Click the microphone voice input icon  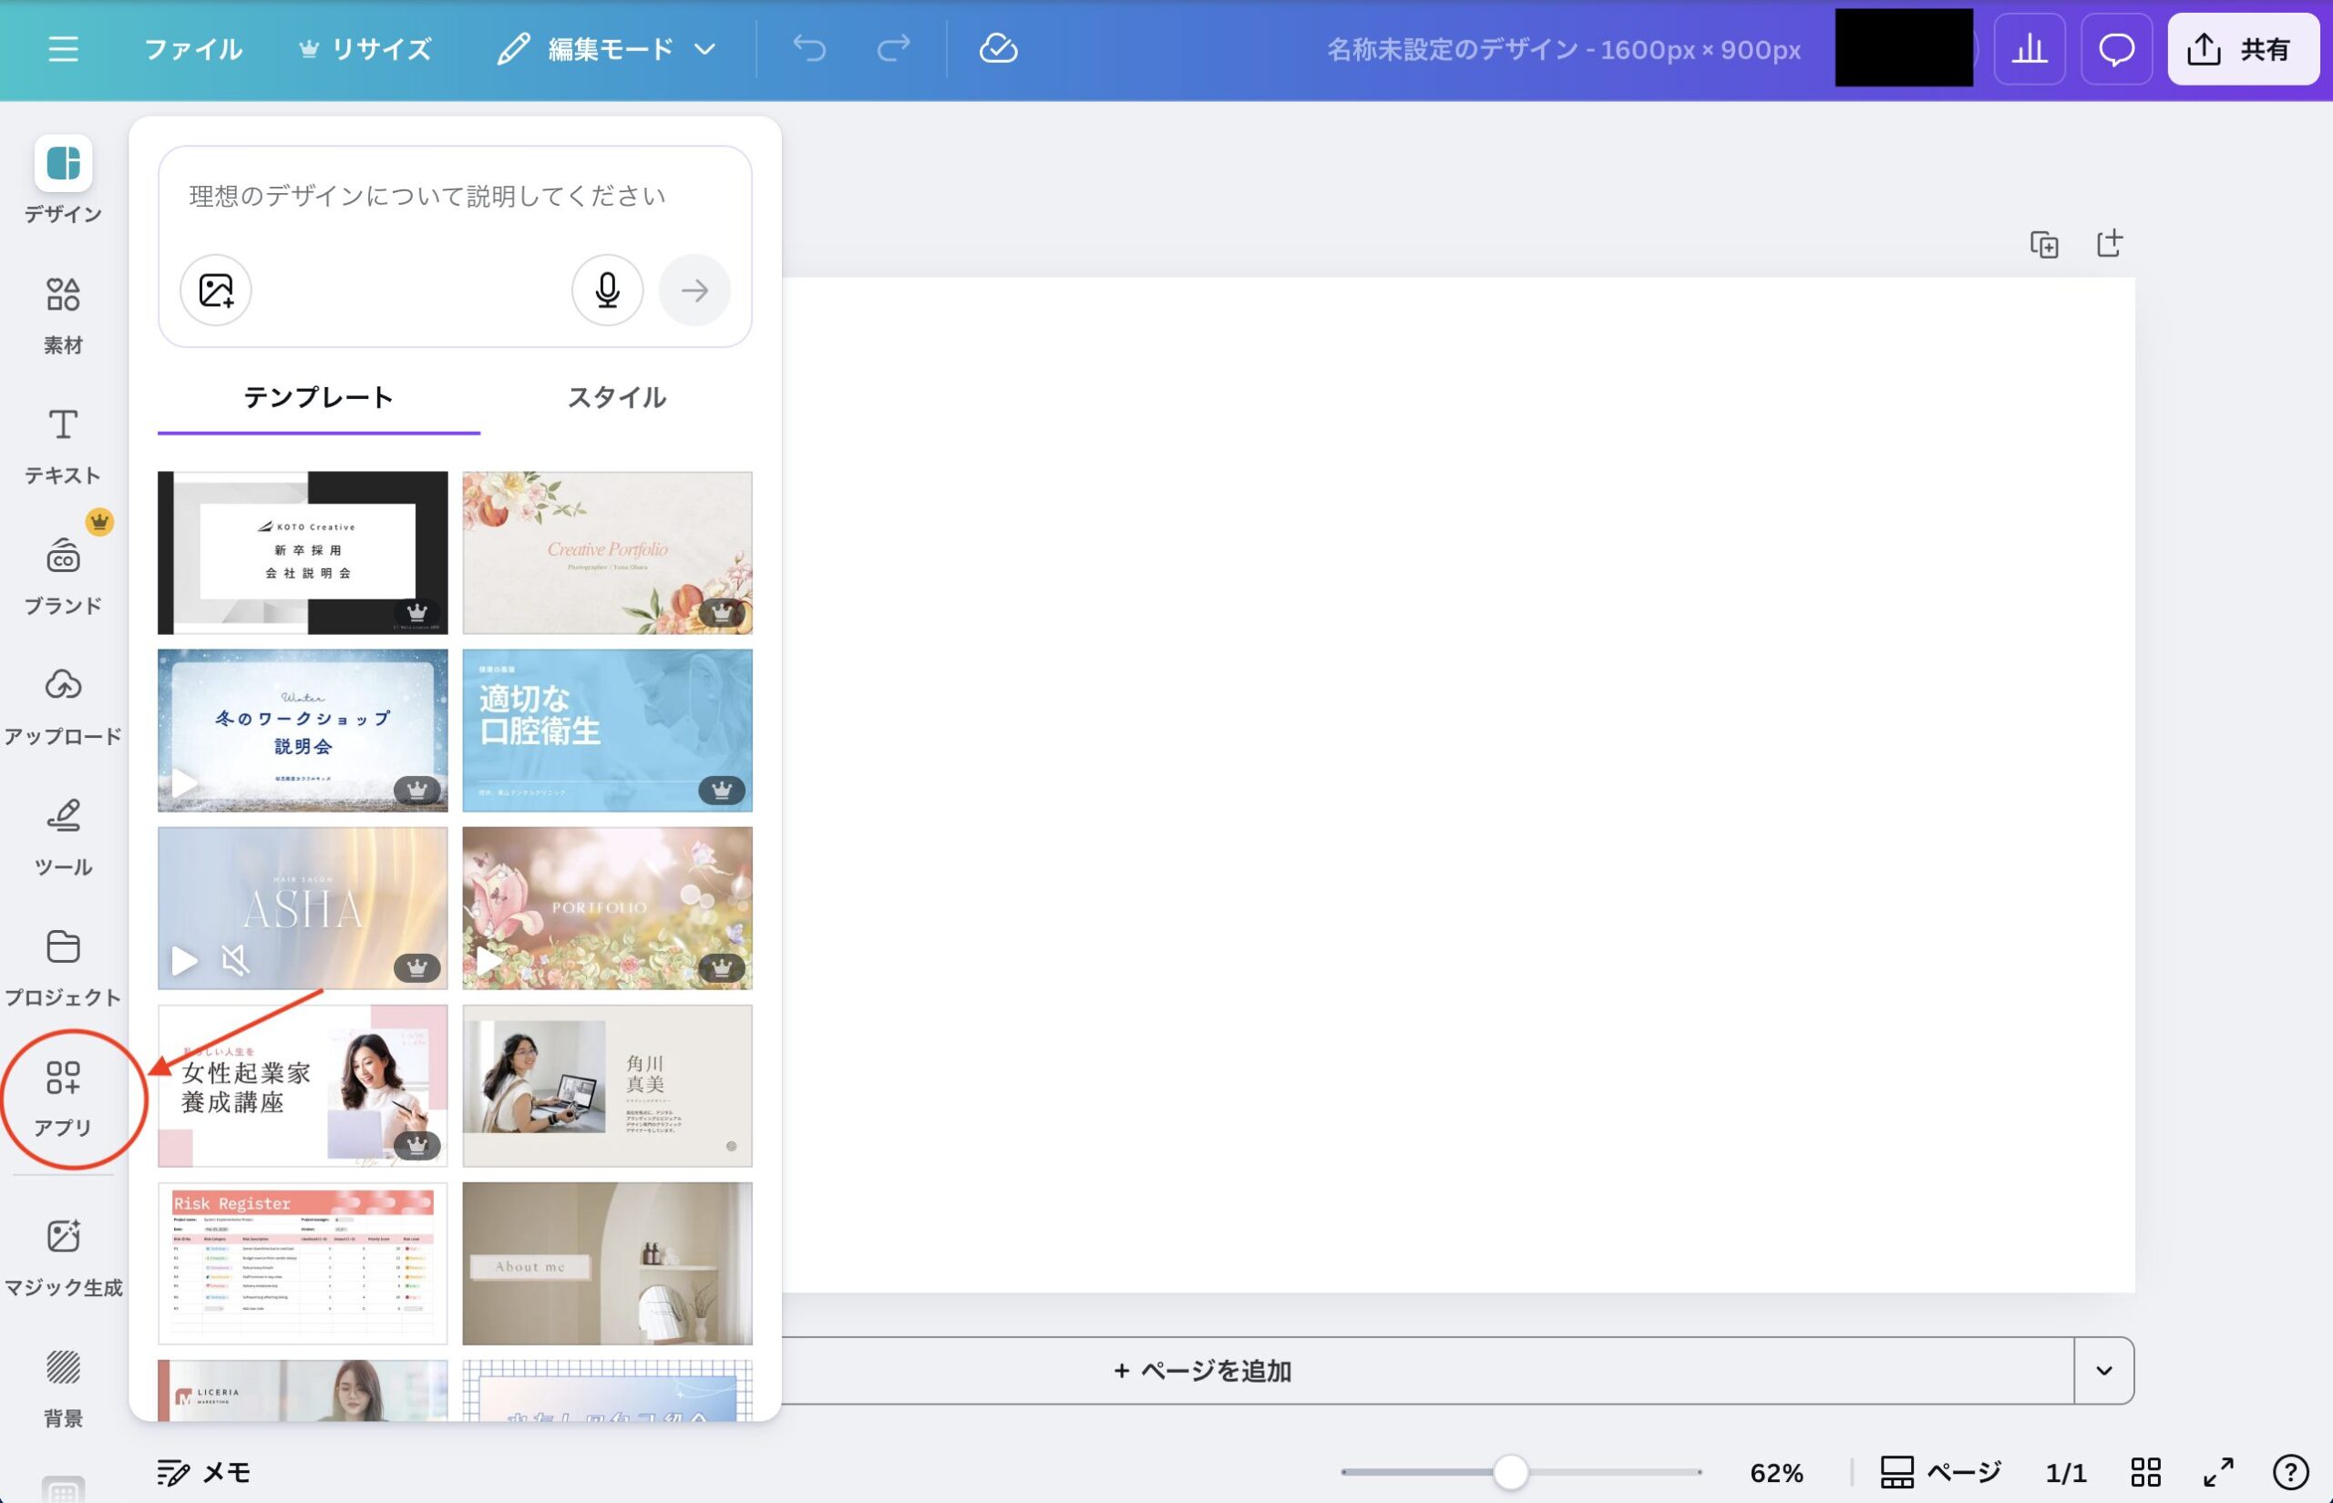pos(607,290)
